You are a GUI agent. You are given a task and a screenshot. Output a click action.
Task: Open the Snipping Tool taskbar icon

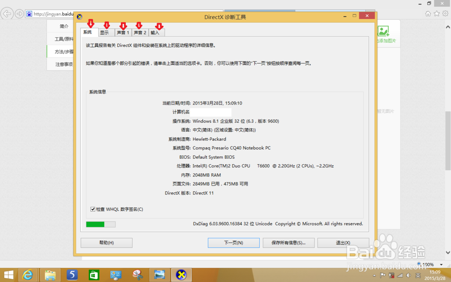(x=138, y=275)
